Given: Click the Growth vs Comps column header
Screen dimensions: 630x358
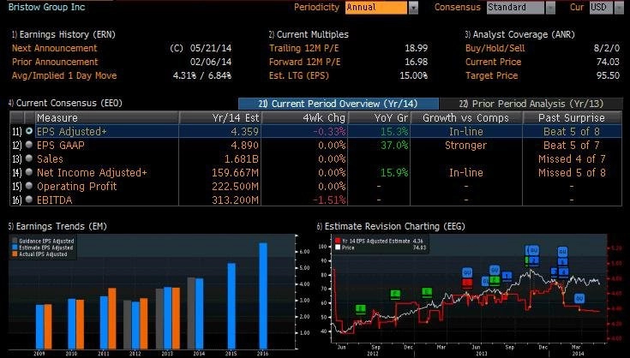Looking at the screenshot, I should pos(466,117).
